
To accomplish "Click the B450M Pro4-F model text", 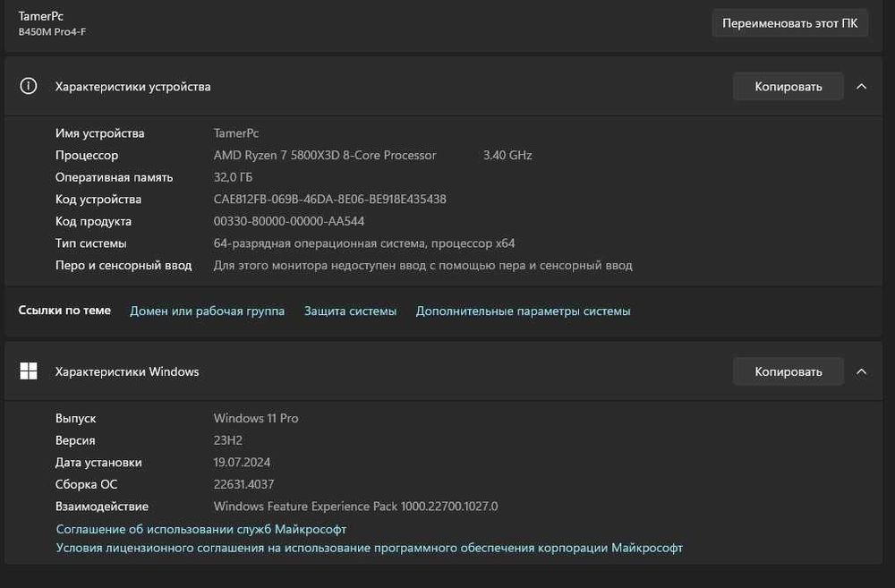I will [52, 32].
